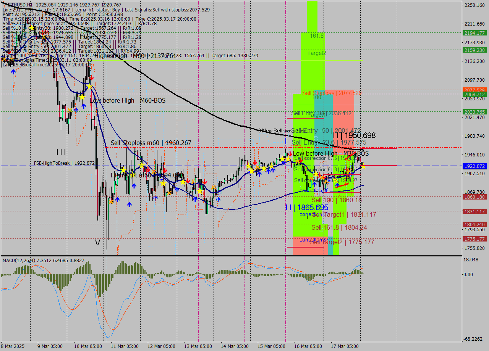This screenshot has width=489, height=351.
Task: Select the black II | 1950.698 point label
Action: tap(354, 135)
